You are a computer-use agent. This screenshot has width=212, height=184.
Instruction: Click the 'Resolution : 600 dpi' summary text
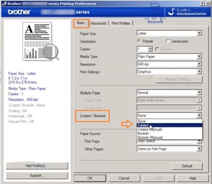pyautogui.click(x=23, y=100)
